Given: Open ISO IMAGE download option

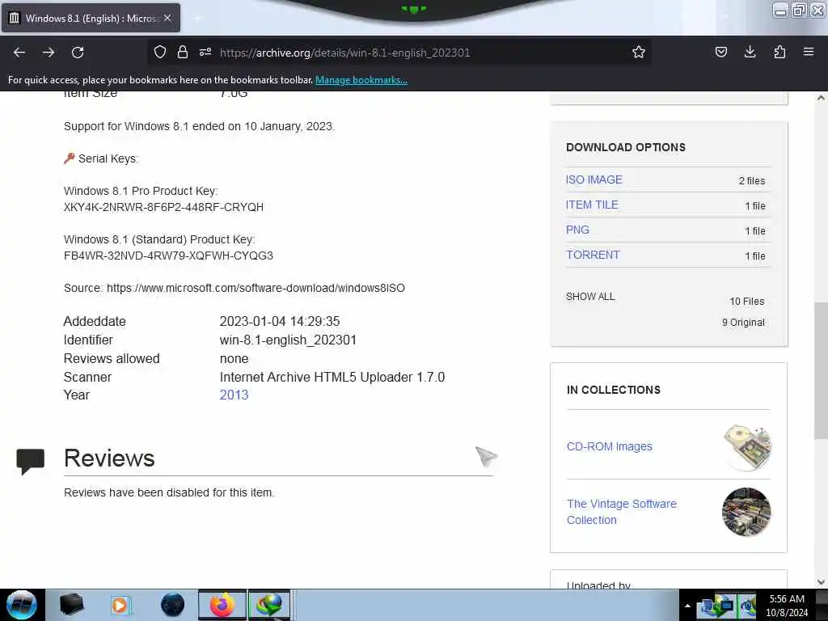Looking at the screenshot, I should click(x=594, y=180).
